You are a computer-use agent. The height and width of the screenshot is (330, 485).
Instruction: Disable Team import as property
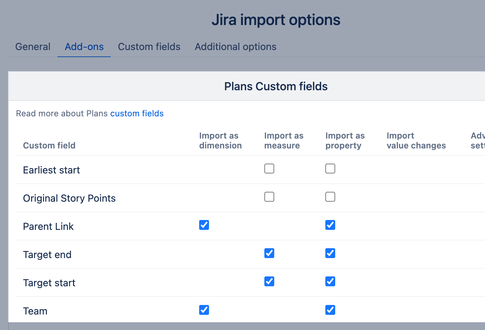click(330, 310)
